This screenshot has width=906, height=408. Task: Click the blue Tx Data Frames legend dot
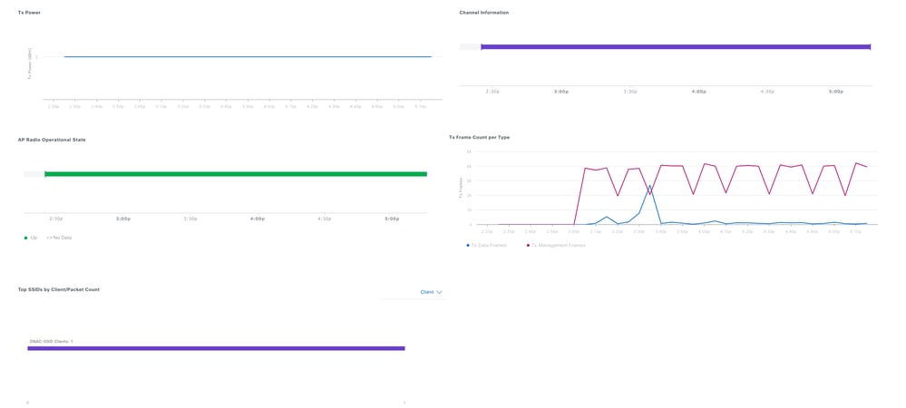[467, 245]
